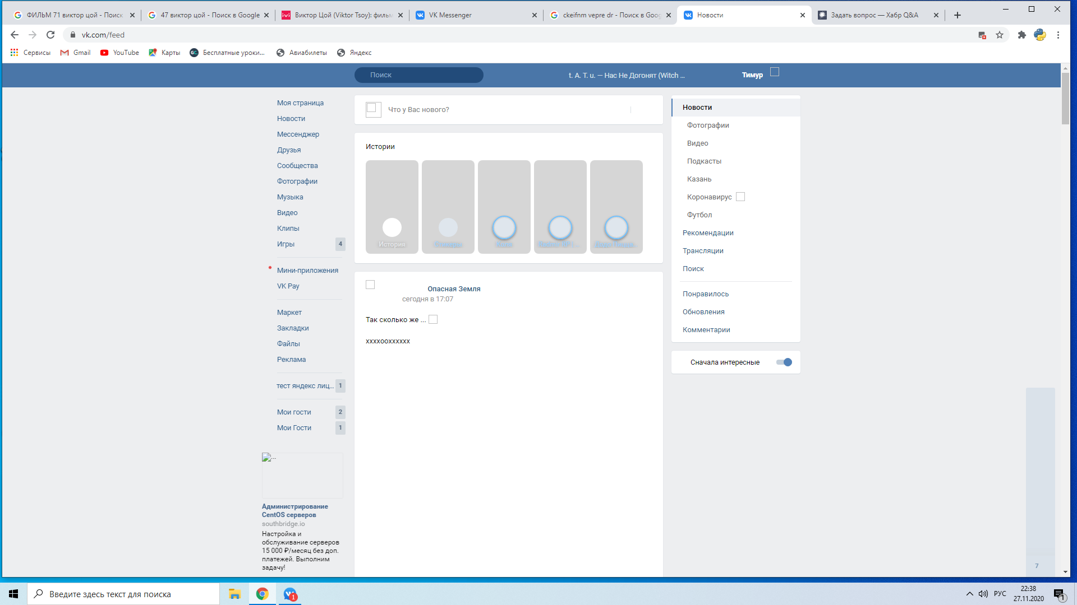Open Мои гости with badge 2
This screenshot has height=605, width=1077.
(x=294, y=412)
